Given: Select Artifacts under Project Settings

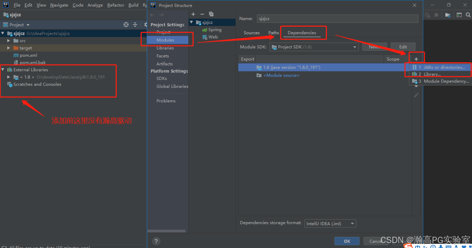Looking at the screenshot, I should click(164, 64).
